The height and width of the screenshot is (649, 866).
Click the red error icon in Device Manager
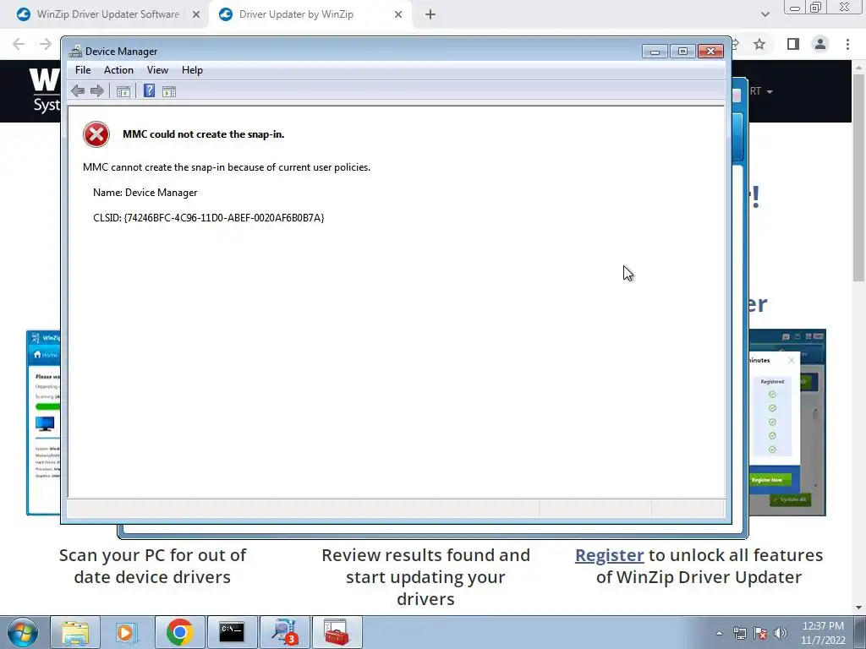[x=96, y=134]
